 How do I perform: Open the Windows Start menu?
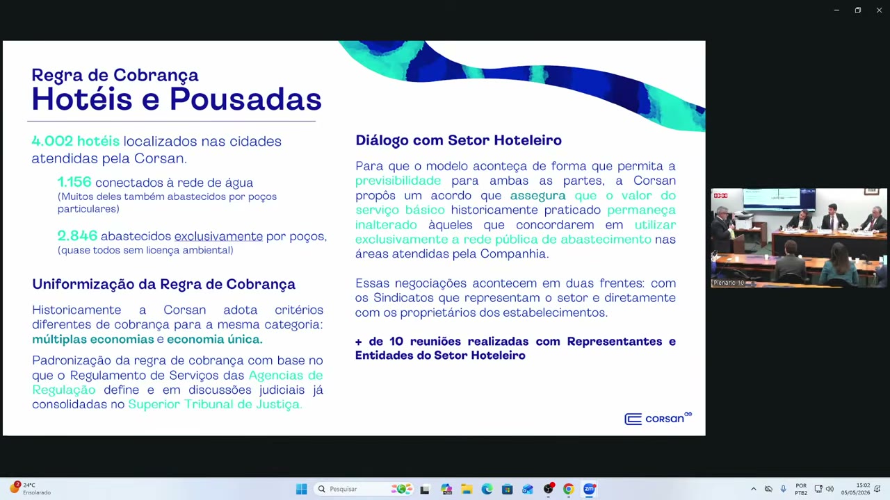[x=301, y=489]
